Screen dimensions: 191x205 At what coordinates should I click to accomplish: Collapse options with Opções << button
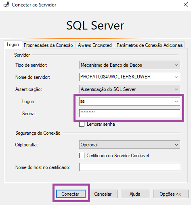[x=170, y=194]
